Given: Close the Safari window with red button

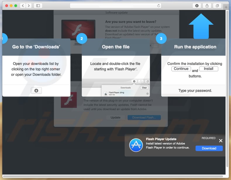Looking at the screenshot, I should (x=6, y=6).
